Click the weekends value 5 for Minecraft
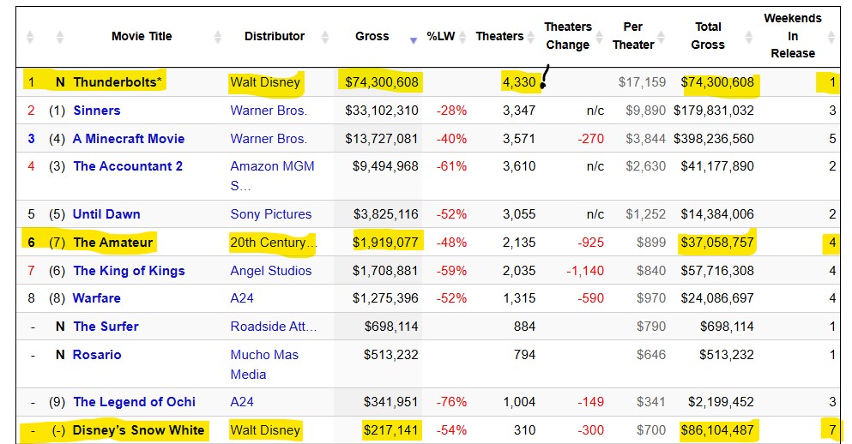Image resolution: width=852 pixels, height=444 pixels. pos(832,138)
